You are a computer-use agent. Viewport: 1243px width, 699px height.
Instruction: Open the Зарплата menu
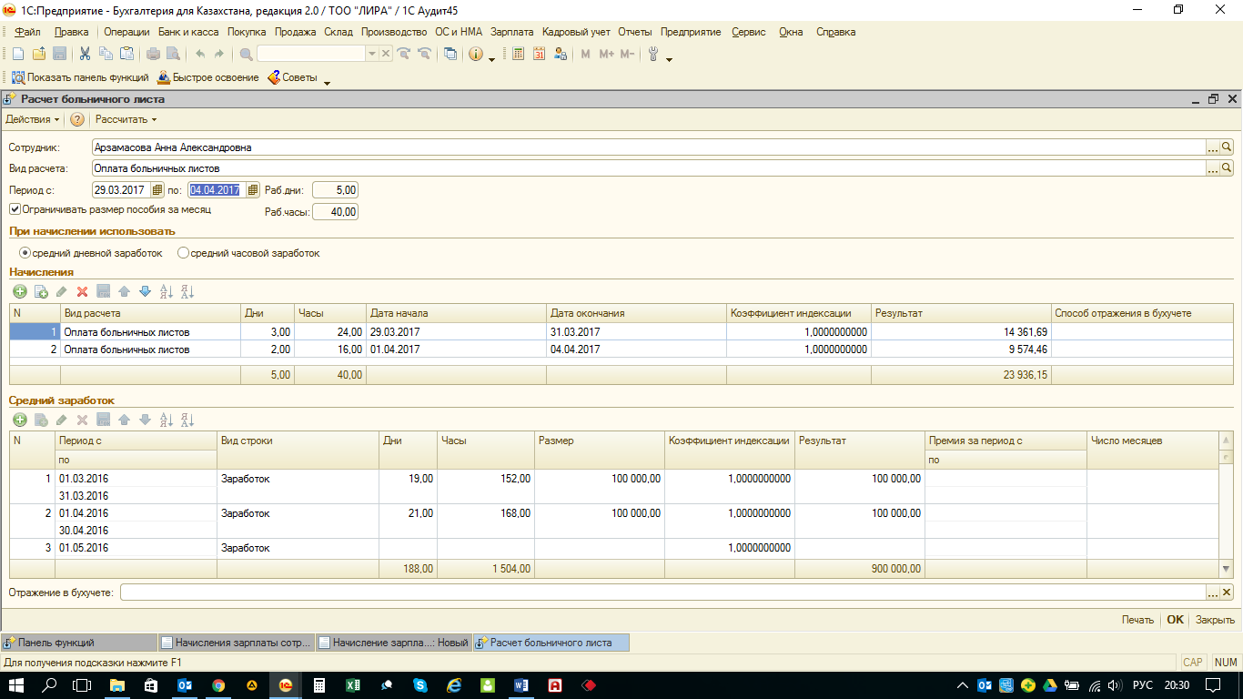pos(511,32)
